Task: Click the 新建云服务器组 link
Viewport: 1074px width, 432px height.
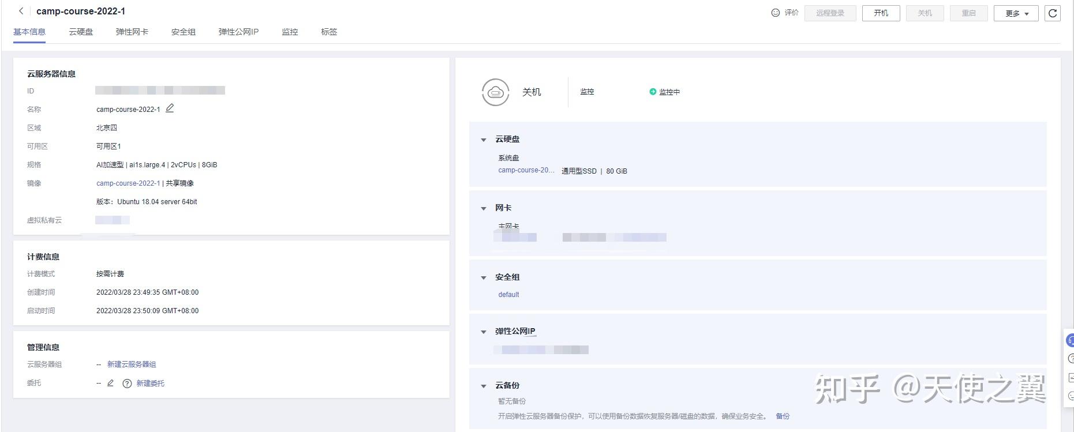Action: (132, 365)
